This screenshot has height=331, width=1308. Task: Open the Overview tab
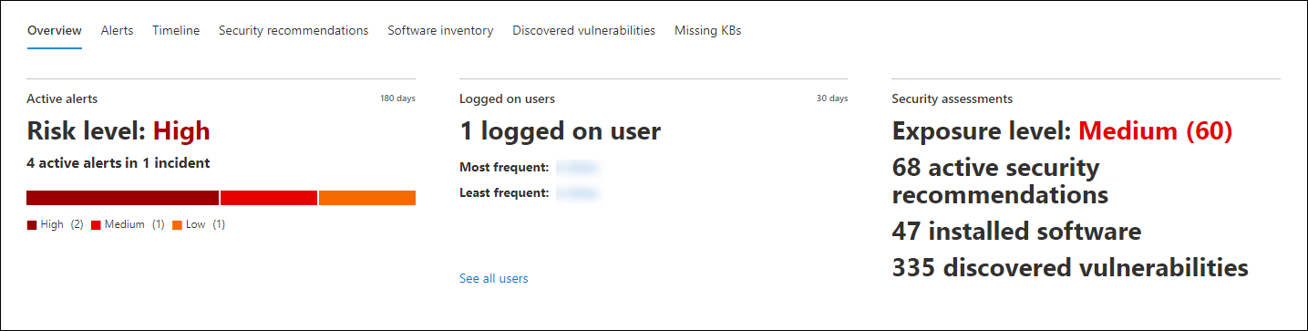point(55,30)
